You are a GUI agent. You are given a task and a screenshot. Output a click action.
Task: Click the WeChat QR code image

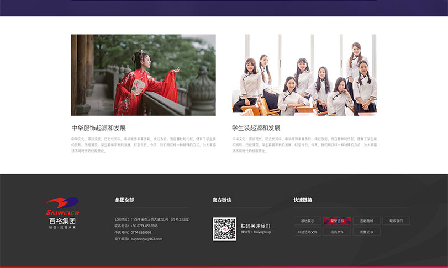(x=225, y=229)
